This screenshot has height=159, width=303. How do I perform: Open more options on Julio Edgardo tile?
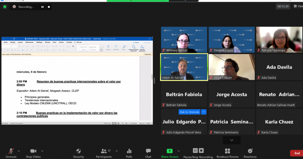pos(204,112)
